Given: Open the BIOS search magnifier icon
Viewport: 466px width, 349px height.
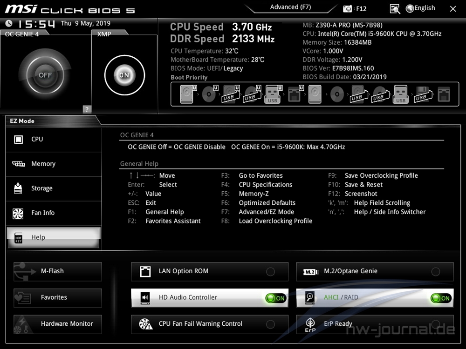Looking at the screenshot, I should (395, 9).
